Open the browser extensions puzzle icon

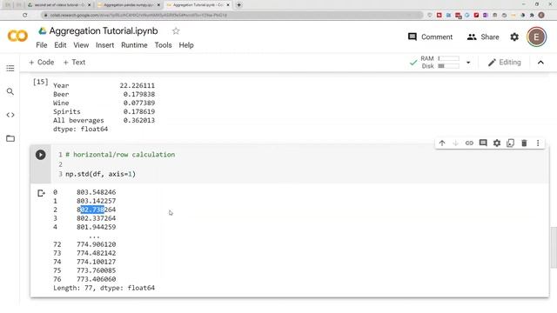[532, 16]
